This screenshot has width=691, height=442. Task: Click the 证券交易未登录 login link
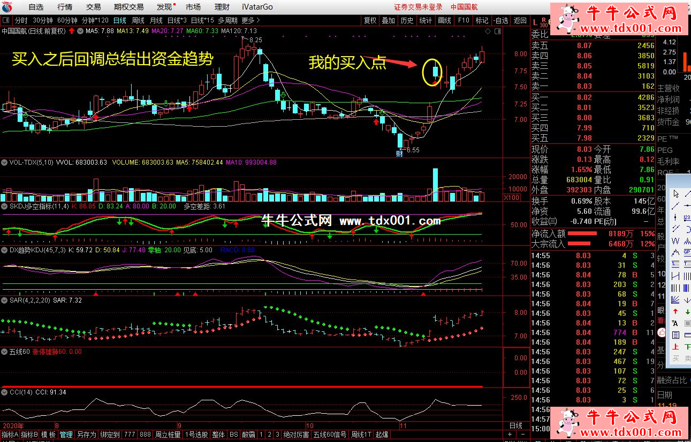[419, 7]
